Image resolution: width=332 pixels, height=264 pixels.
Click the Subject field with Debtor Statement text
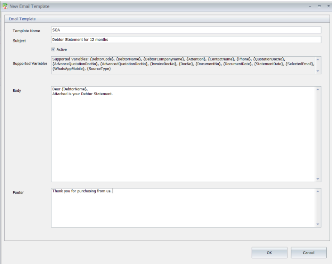click(x=186, y=39)
